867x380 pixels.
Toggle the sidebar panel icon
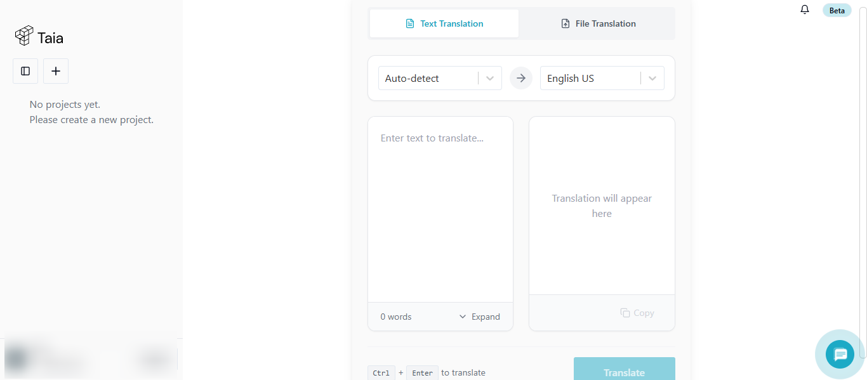25,71
